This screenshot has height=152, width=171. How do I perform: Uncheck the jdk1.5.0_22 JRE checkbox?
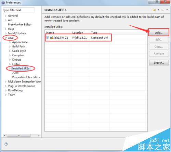point(48,38)
